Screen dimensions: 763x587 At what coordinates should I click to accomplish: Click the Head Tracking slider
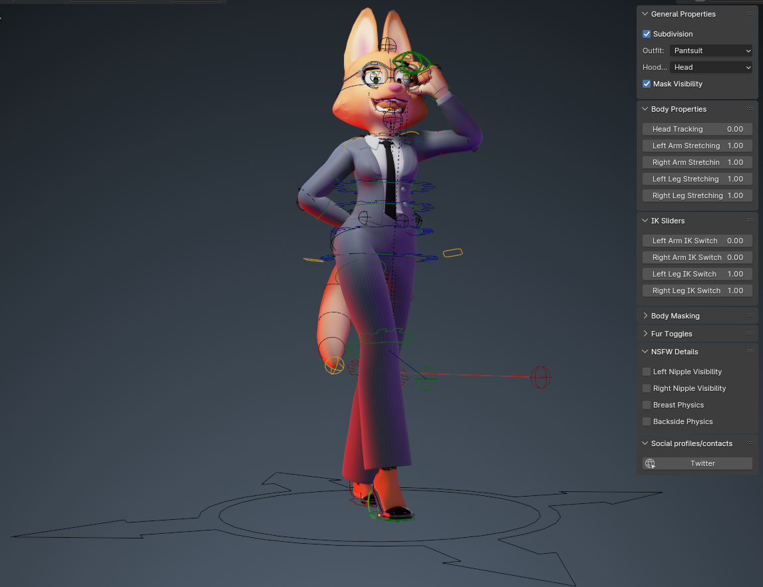[x=697, y=129]
